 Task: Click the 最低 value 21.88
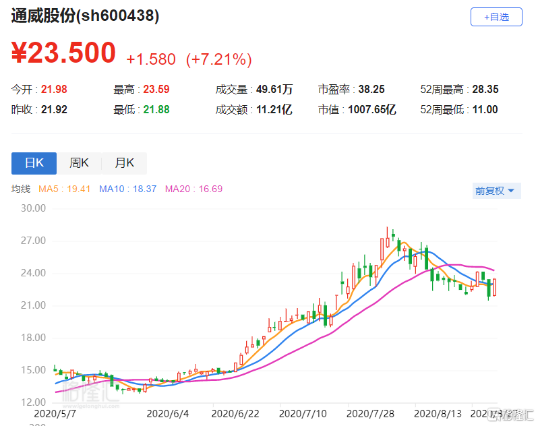pos(156,109)
